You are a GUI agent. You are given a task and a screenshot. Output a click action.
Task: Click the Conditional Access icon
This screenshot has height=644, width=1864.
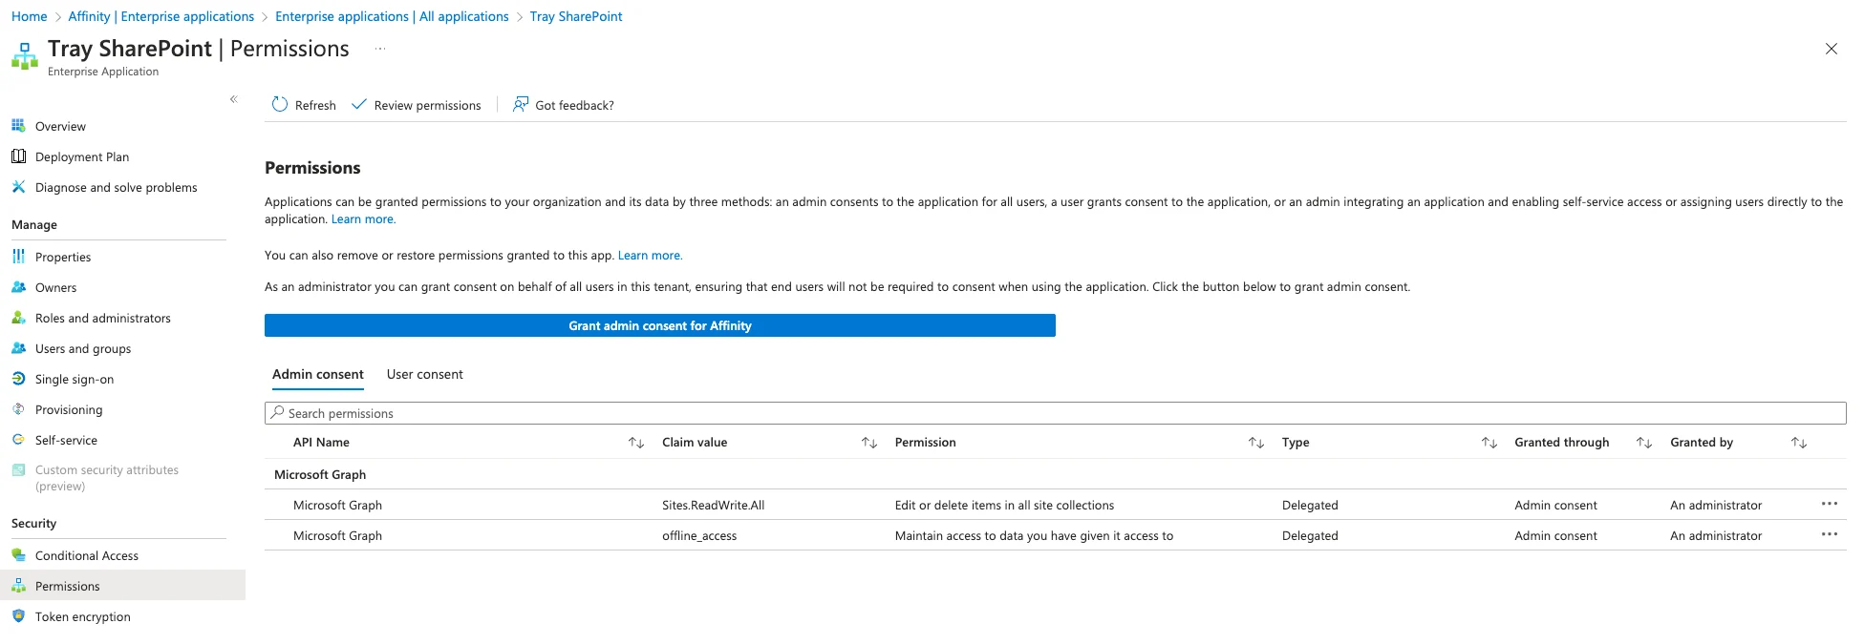click(18, 555)
